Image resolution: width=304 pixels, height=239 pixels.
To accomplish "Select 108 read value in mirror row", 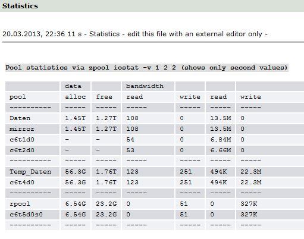I will tap(132, 129).
